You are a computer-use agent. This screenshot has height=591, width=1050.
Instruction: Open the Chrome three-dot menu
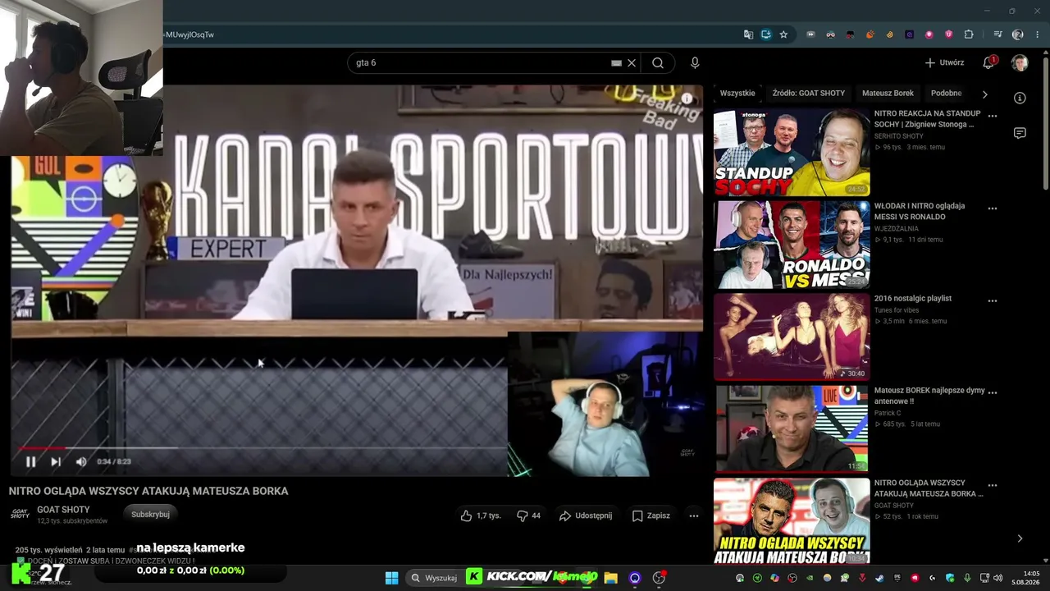click(1038, 34)
